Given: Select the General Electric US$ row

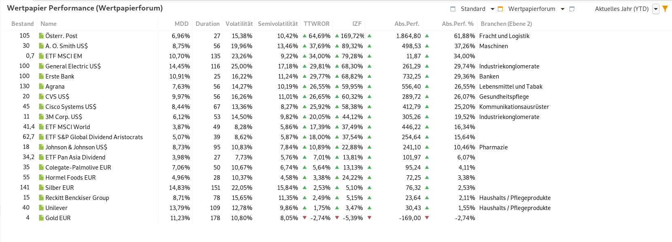Looking at the screenshot, I should pos(73,66).
